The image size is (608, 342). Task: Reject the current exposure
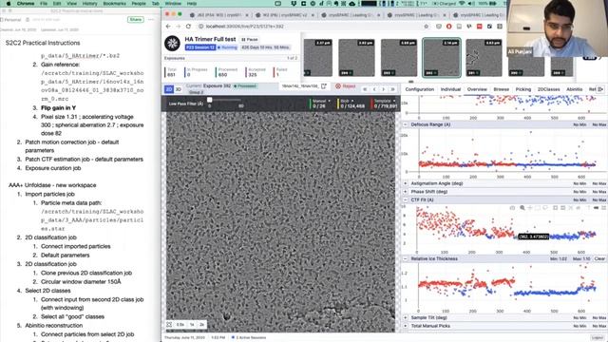(346, 86)
